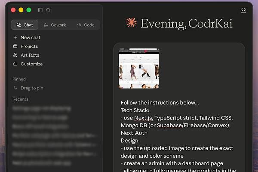
Task: Click the underlined word 'Next.js' in prompt
Action: click(x=143, y=118)
